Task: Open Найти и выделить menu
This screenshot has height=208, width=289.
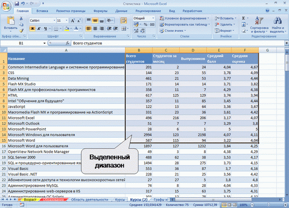Action: click(x=277, y=25)
